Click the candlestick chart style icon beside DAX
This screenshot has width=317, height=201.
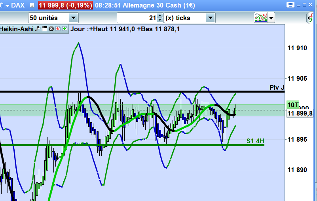point(1,5)
